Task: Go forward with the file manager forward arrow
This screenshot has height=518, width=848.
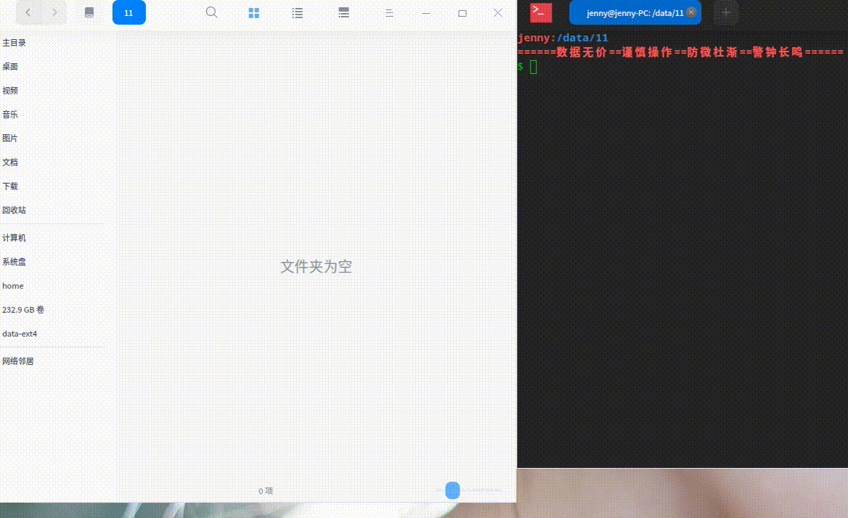Action: (54, 12)
